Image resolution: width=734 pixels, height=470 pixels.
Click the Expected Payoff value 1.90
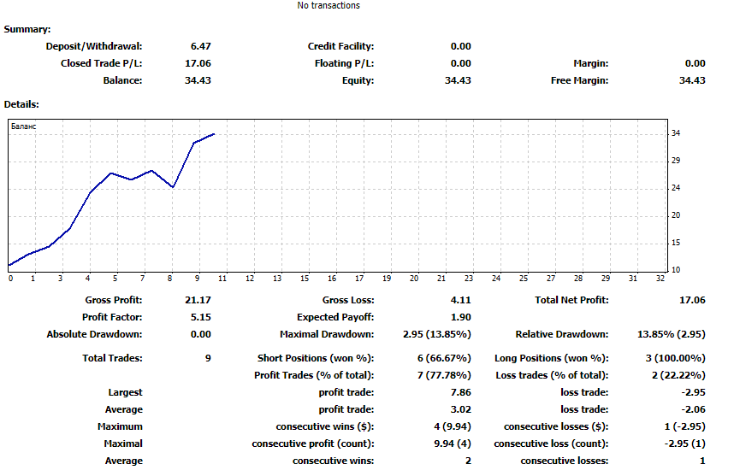pyautogui.click(x=460, y=317)
